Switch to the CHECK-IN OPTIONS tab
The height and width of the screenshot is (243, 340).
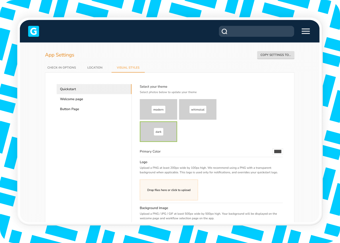(62, 67)
